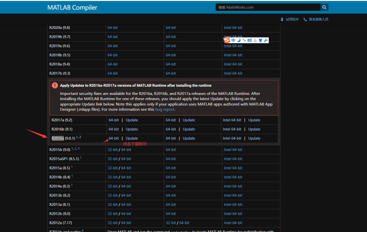Screen dimensions: 367x232
Task: Click the 'Apply Updates to R2016a-R2017a' heading
Action: 136,85
